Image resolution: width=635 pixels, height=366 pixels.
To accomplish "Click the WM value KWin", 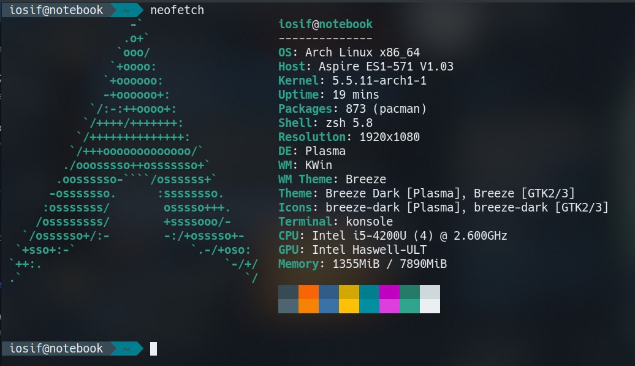I will pyautogui.click(x=319, y=165).
